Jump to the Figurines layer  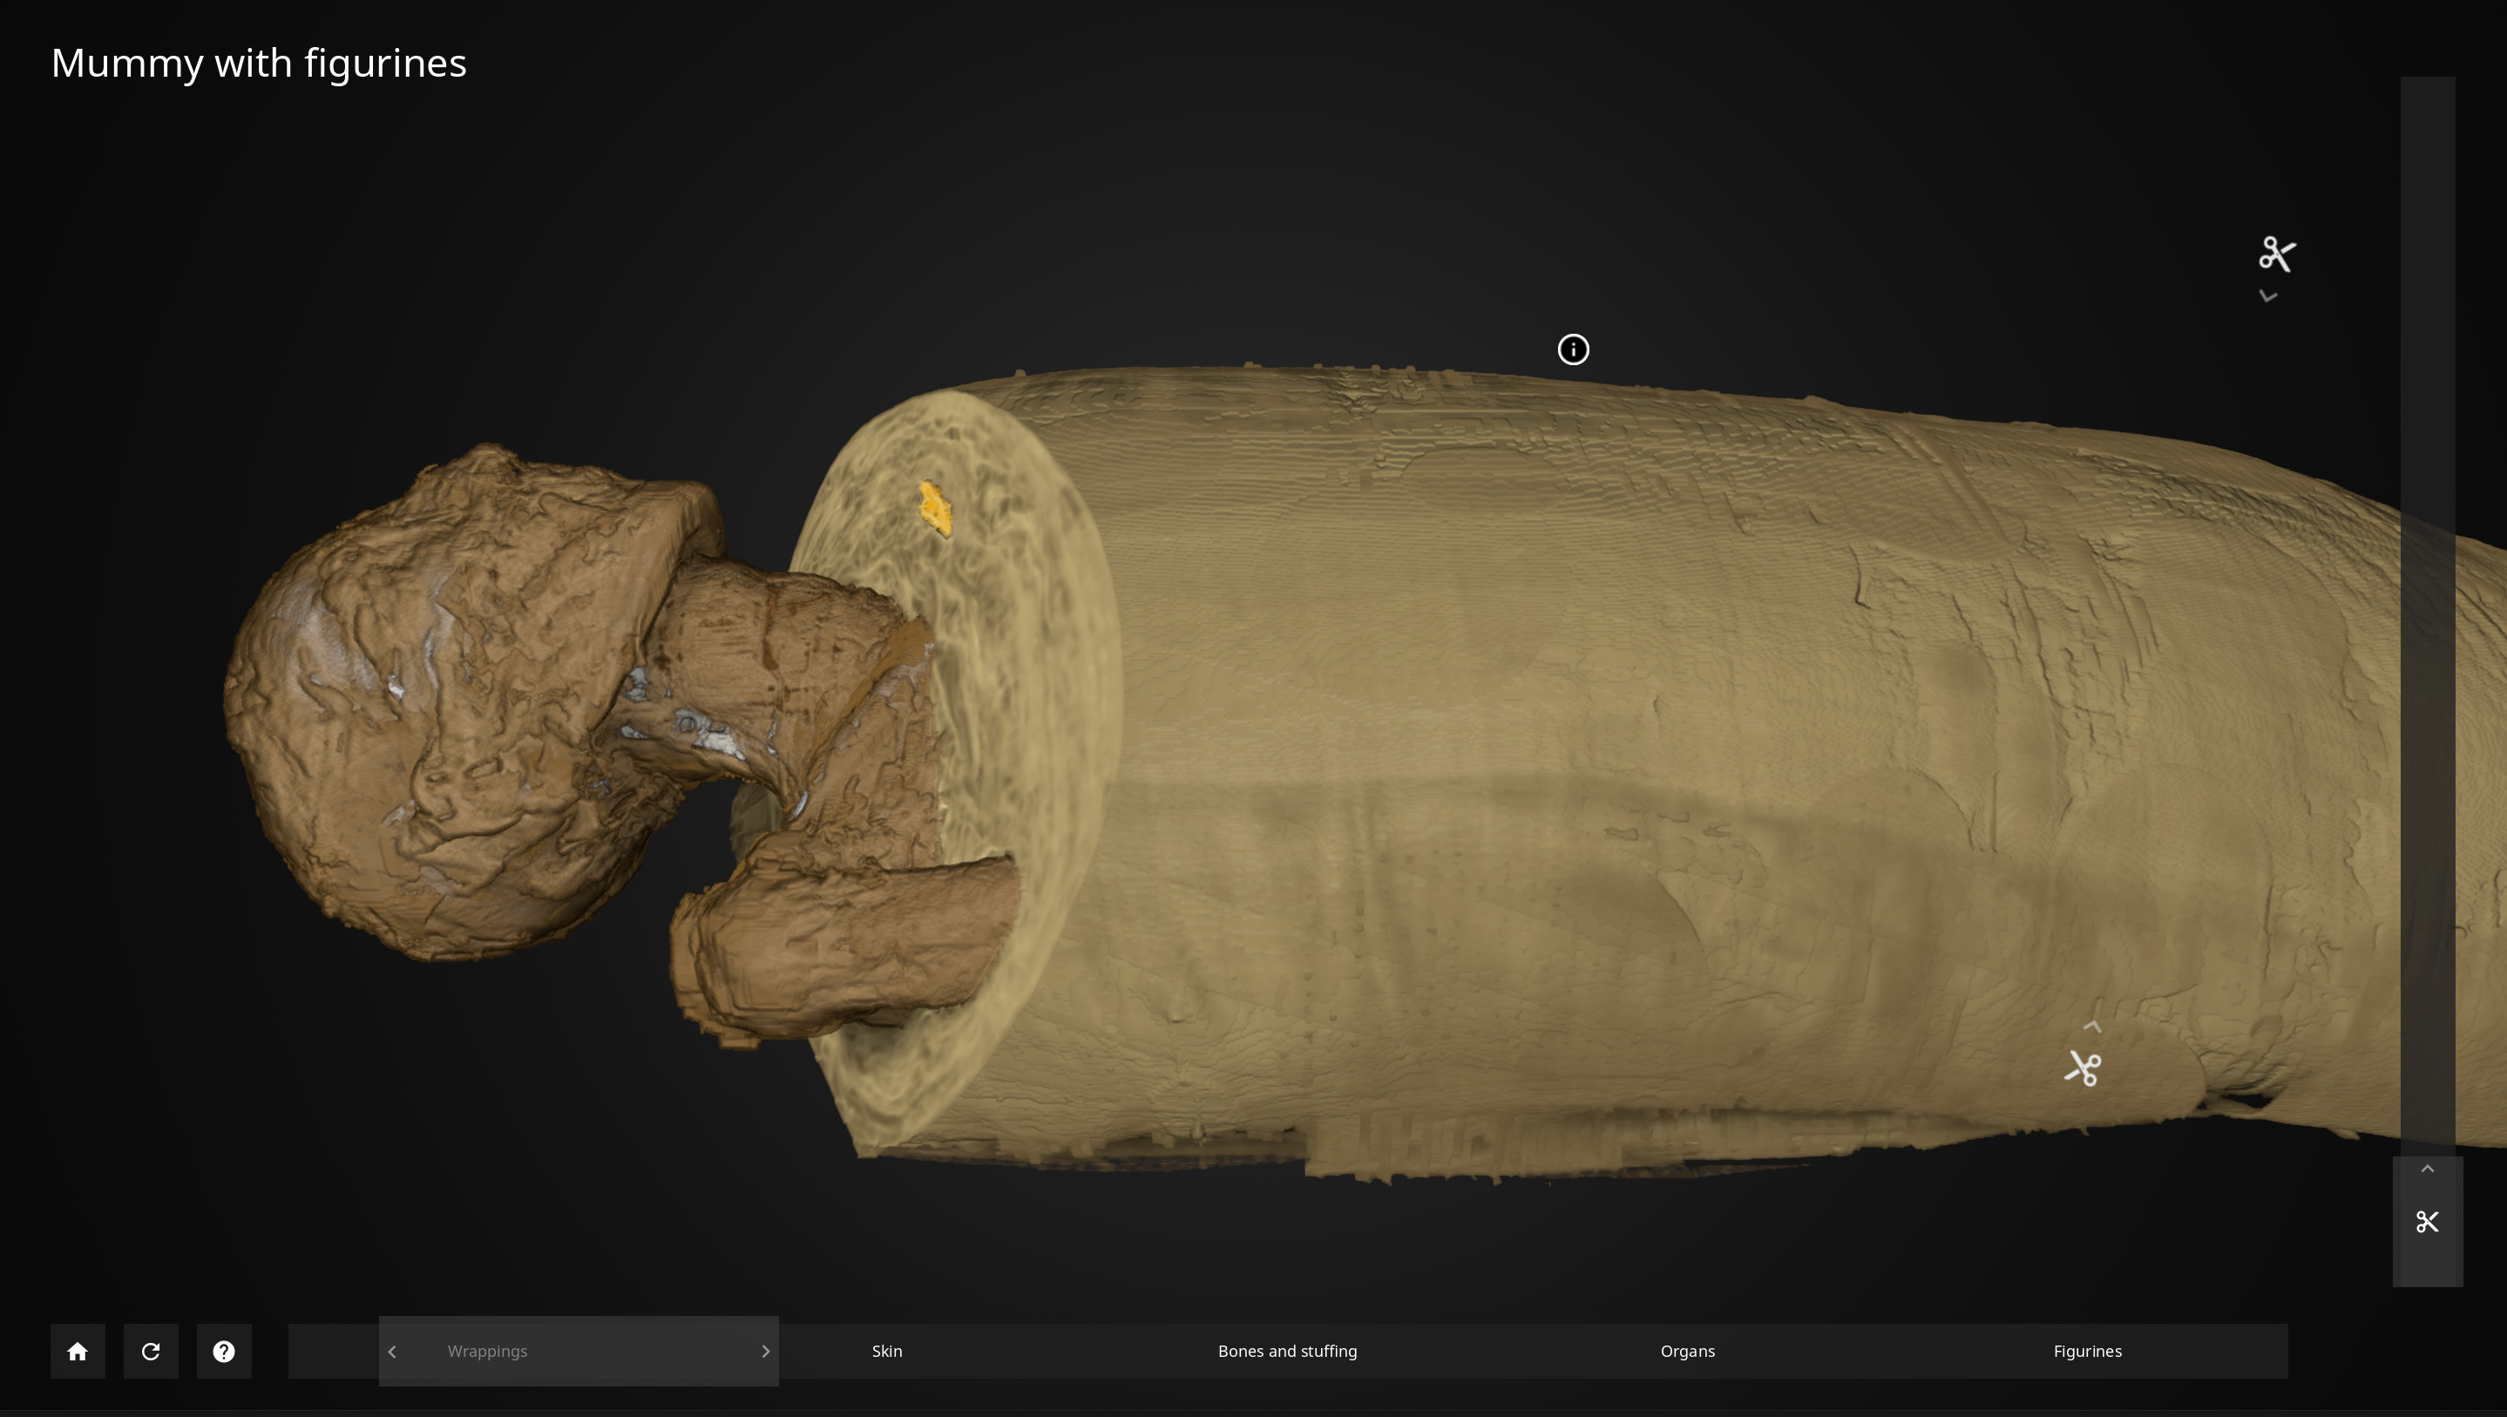coord(2087,1351)
